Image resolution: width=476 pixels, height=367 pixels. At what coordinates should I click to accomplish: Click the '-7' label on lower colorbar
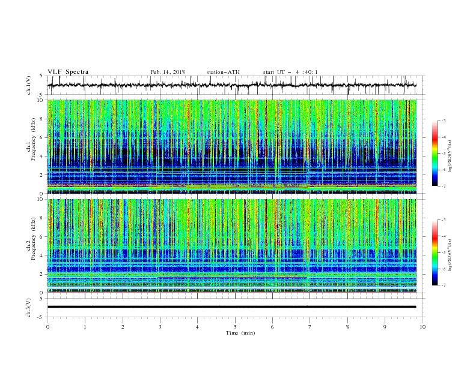click(x=443, y=285)
